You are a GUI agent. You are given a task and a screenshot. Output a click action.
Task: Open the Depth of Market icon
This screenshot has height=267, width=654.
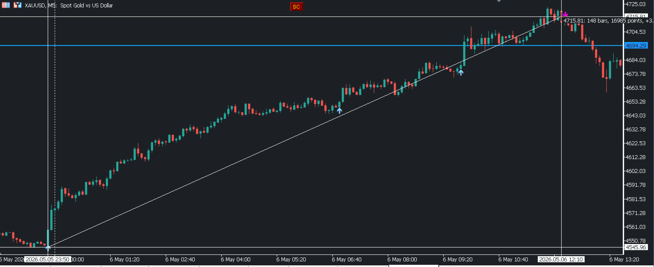click(x=6, y=6)
